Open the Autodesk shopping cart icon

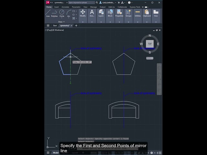119,3
